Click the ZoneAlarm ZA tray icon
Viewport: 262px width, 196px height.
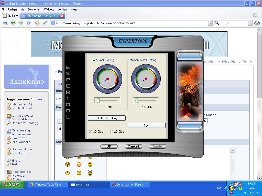pyautogui.click(x=231, y=188)
